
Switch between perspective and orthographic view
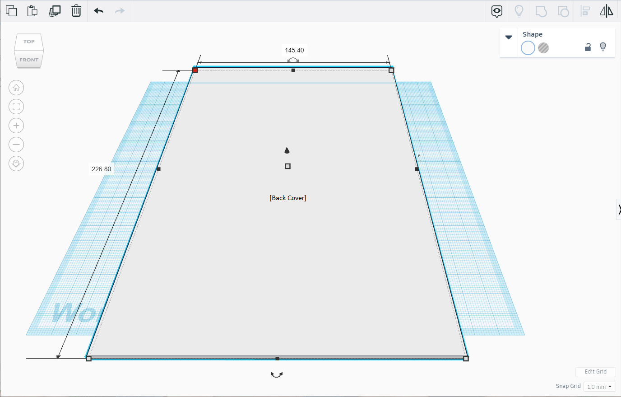point(16,163)
